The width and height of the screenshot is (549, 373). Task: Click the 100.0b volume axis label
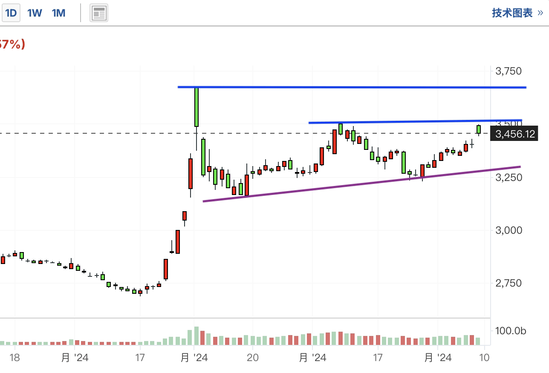[511, 331]
